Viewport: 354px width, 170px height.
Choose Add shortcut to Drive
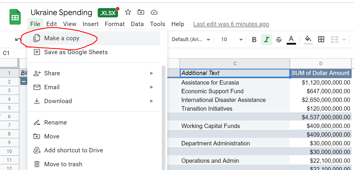[x=94, y=150]
